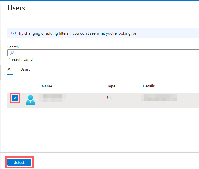The image size is (199, 169).
Task: Uncheck the checkbox for the listed user
Action: pyautogui.click(x=15, y=98)
